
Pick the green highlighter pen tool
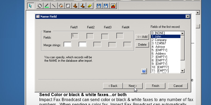coord(47,6)
